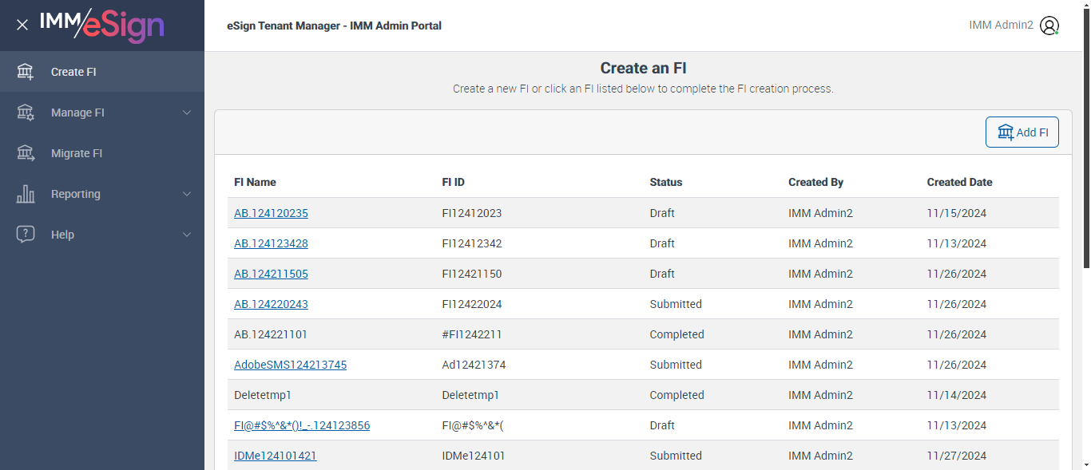Click Submitted status of AdobeSMS124213745

tap(676, 365)
